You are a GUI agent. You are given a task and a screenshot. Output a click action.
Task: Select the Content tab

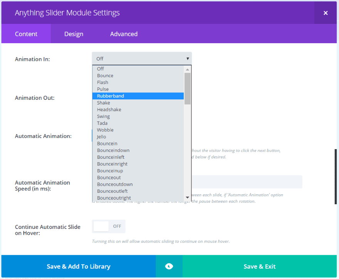click(x=26, y=34)
